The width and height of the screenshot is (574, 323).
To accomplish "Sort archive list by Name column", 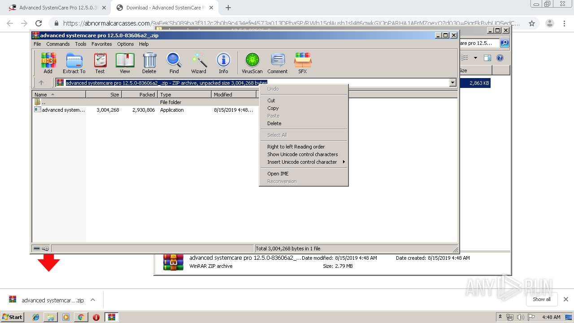I will (x=59, y=95).
